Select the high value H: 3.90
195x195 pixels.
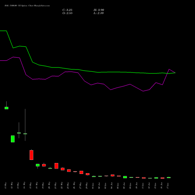[x=99, y=10]
